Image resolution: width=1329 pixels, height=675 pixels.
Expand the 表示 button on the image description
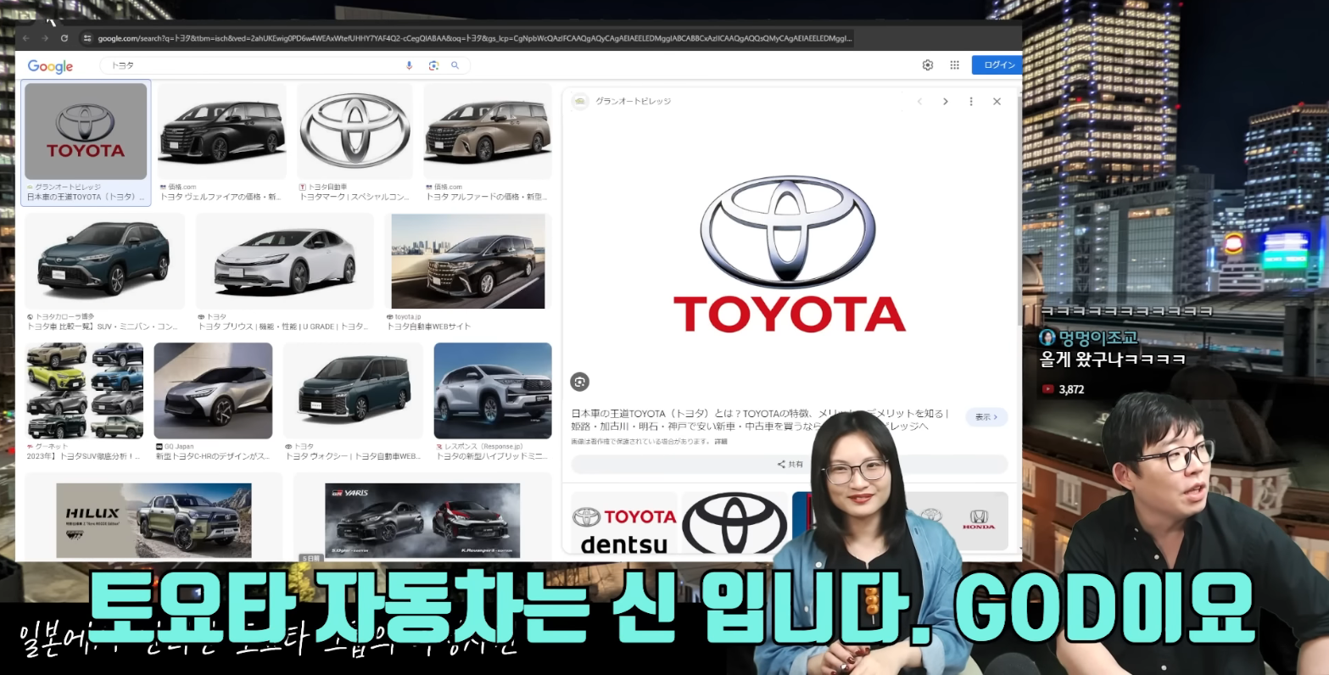click(986, 416)
